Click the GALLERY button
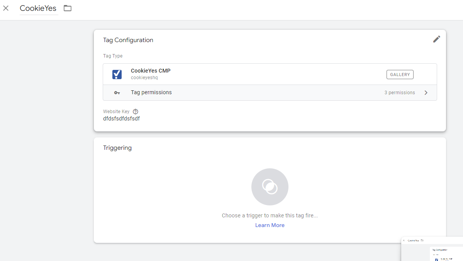The width and height of the screenshot is (463, 261). [400, 75]
